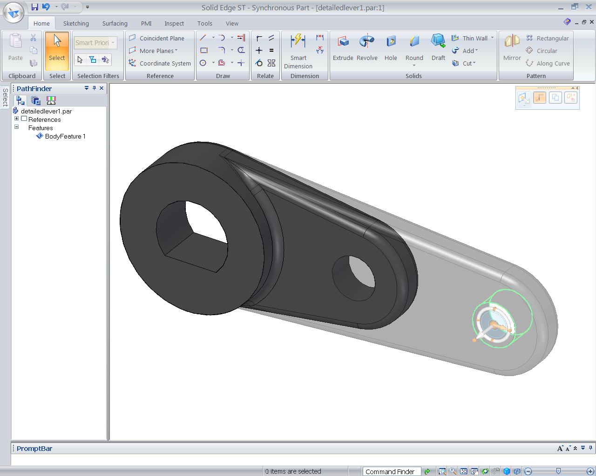This screenshot has width=596, height=476.
Task: Click the Zoom Area icon in status bar
Action: click(x=442, y=471)
